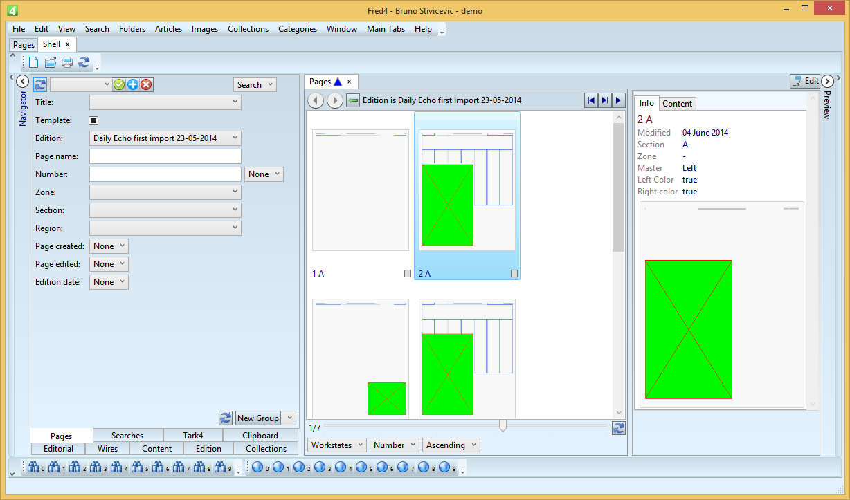The width and height of the screenshot is (850, 500).
Task: Switch to the Content tab in preview
Action: pyautogui.click(x=677, y=103)
